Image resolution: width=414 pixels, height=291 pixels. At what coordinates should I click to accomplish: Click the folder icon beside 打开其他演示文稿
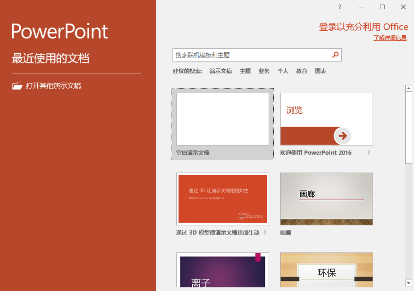tap(17, 85)
